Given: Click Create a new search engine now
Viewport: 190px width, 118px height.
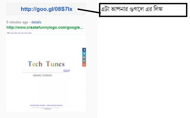Looking at the screenshot, I should [54, 105].
